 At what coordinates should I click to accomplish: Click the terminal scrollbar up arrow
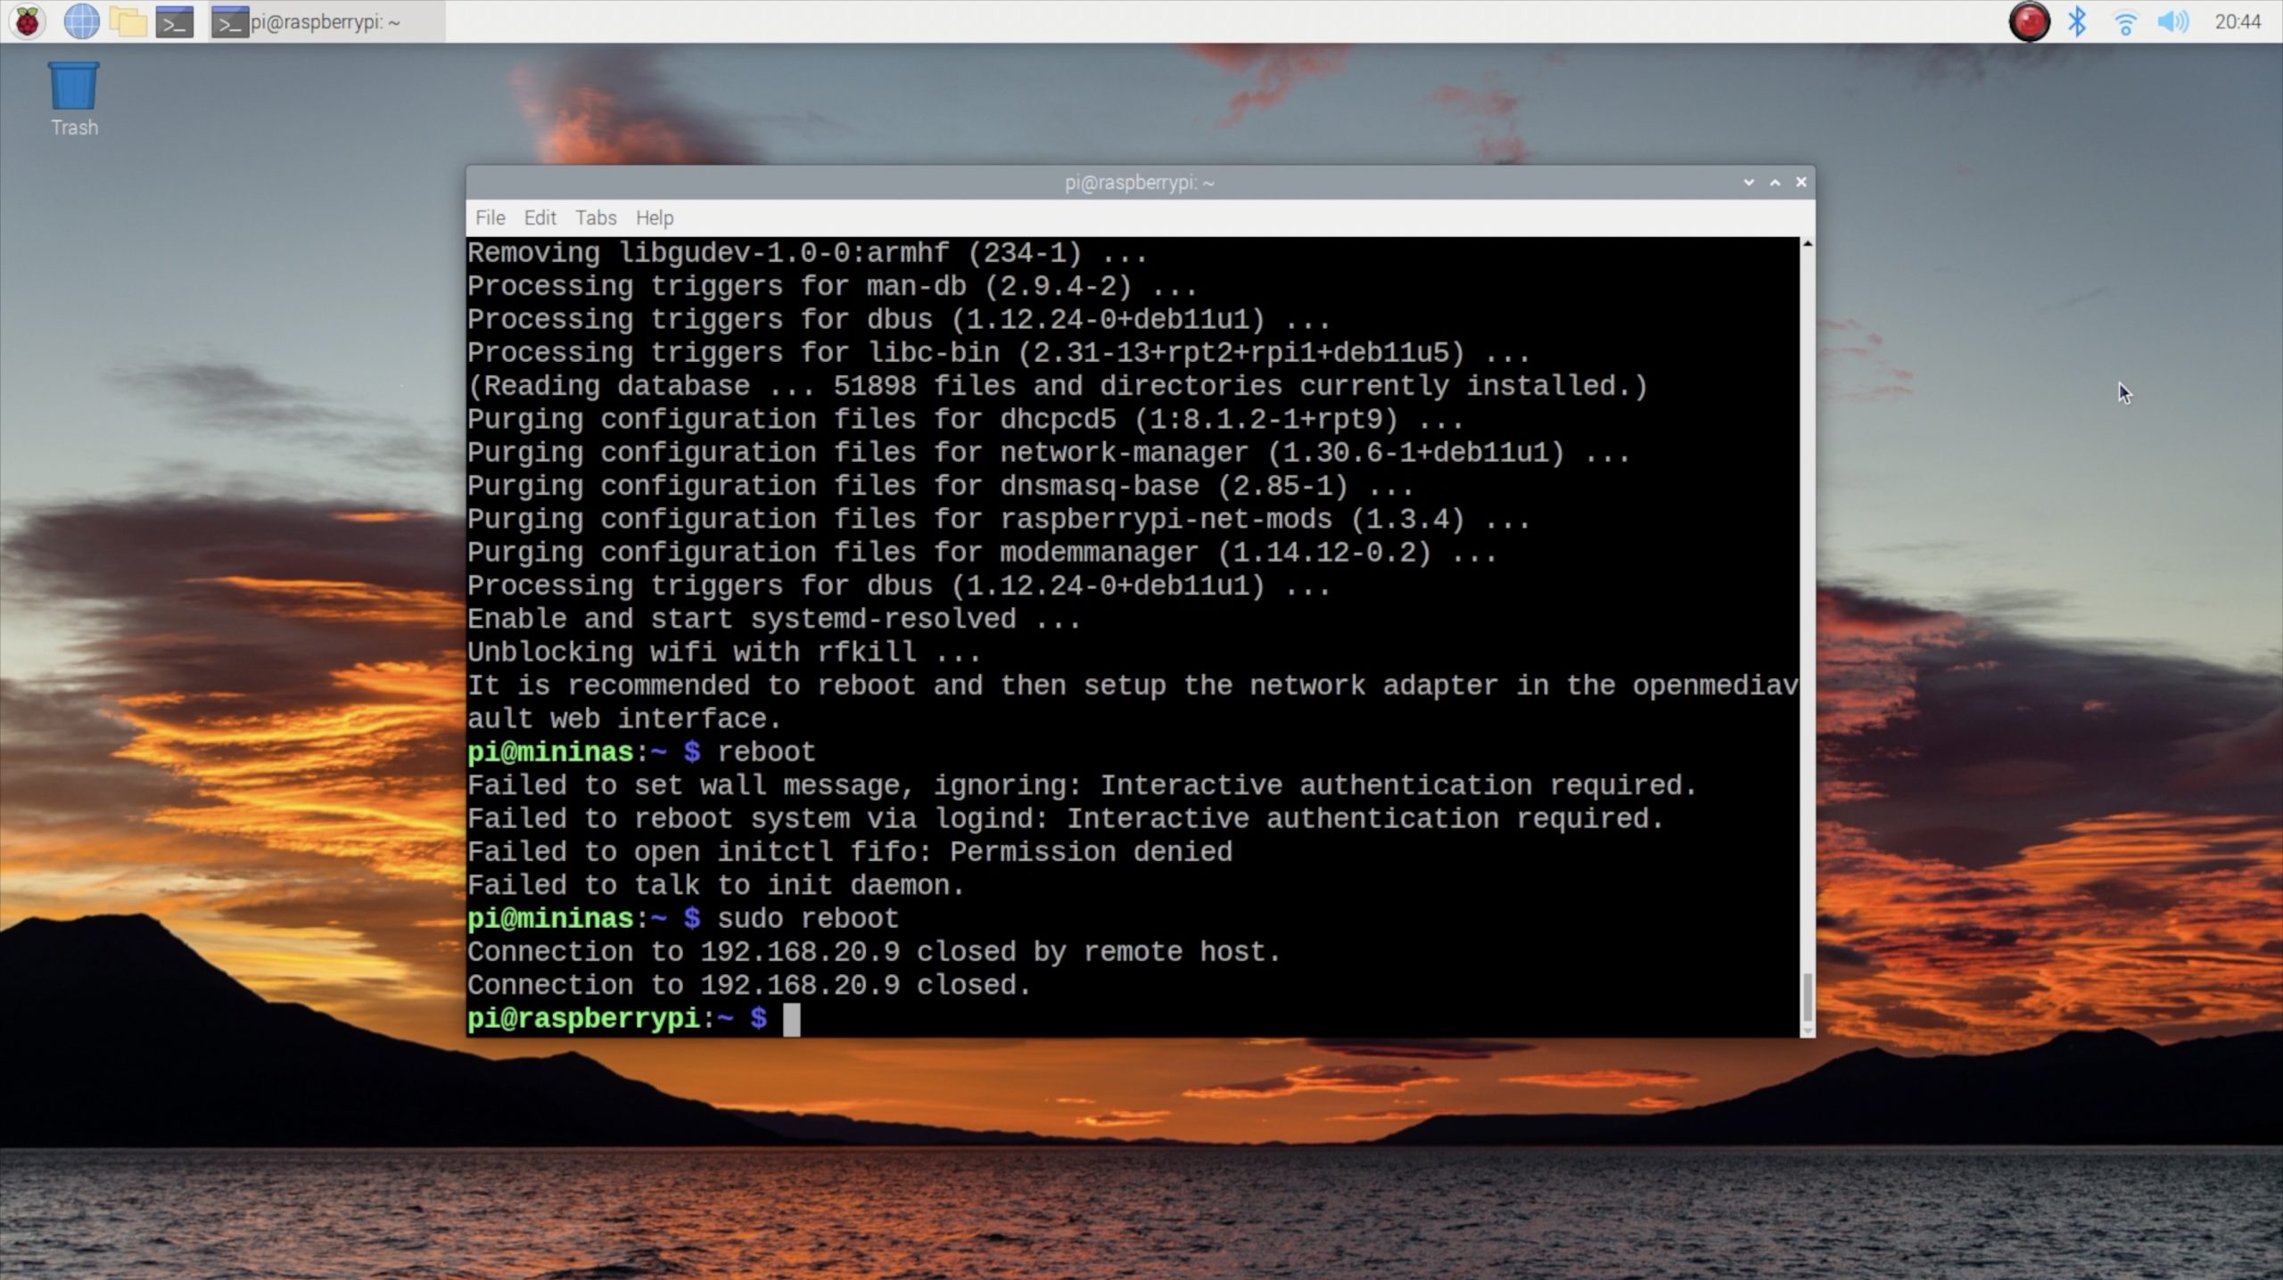[1807, 243]
